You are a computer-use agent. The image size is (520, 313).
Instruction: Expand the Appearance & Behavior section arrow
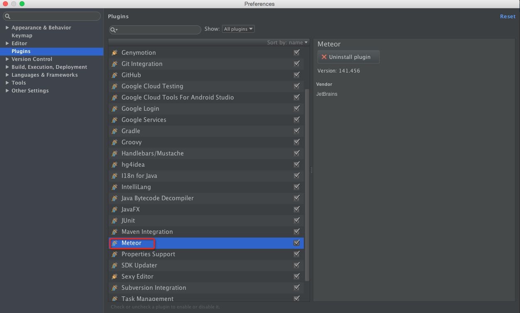click(x=7, y=28)
